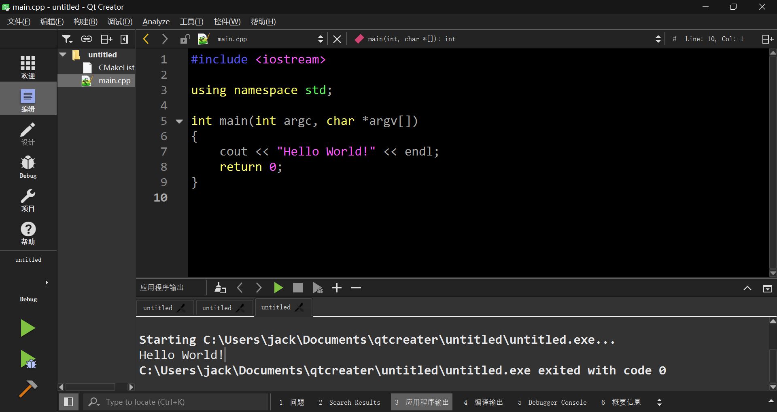Open the 构建(B) build menu
This screenshot has height=412, width=777.
85,22
